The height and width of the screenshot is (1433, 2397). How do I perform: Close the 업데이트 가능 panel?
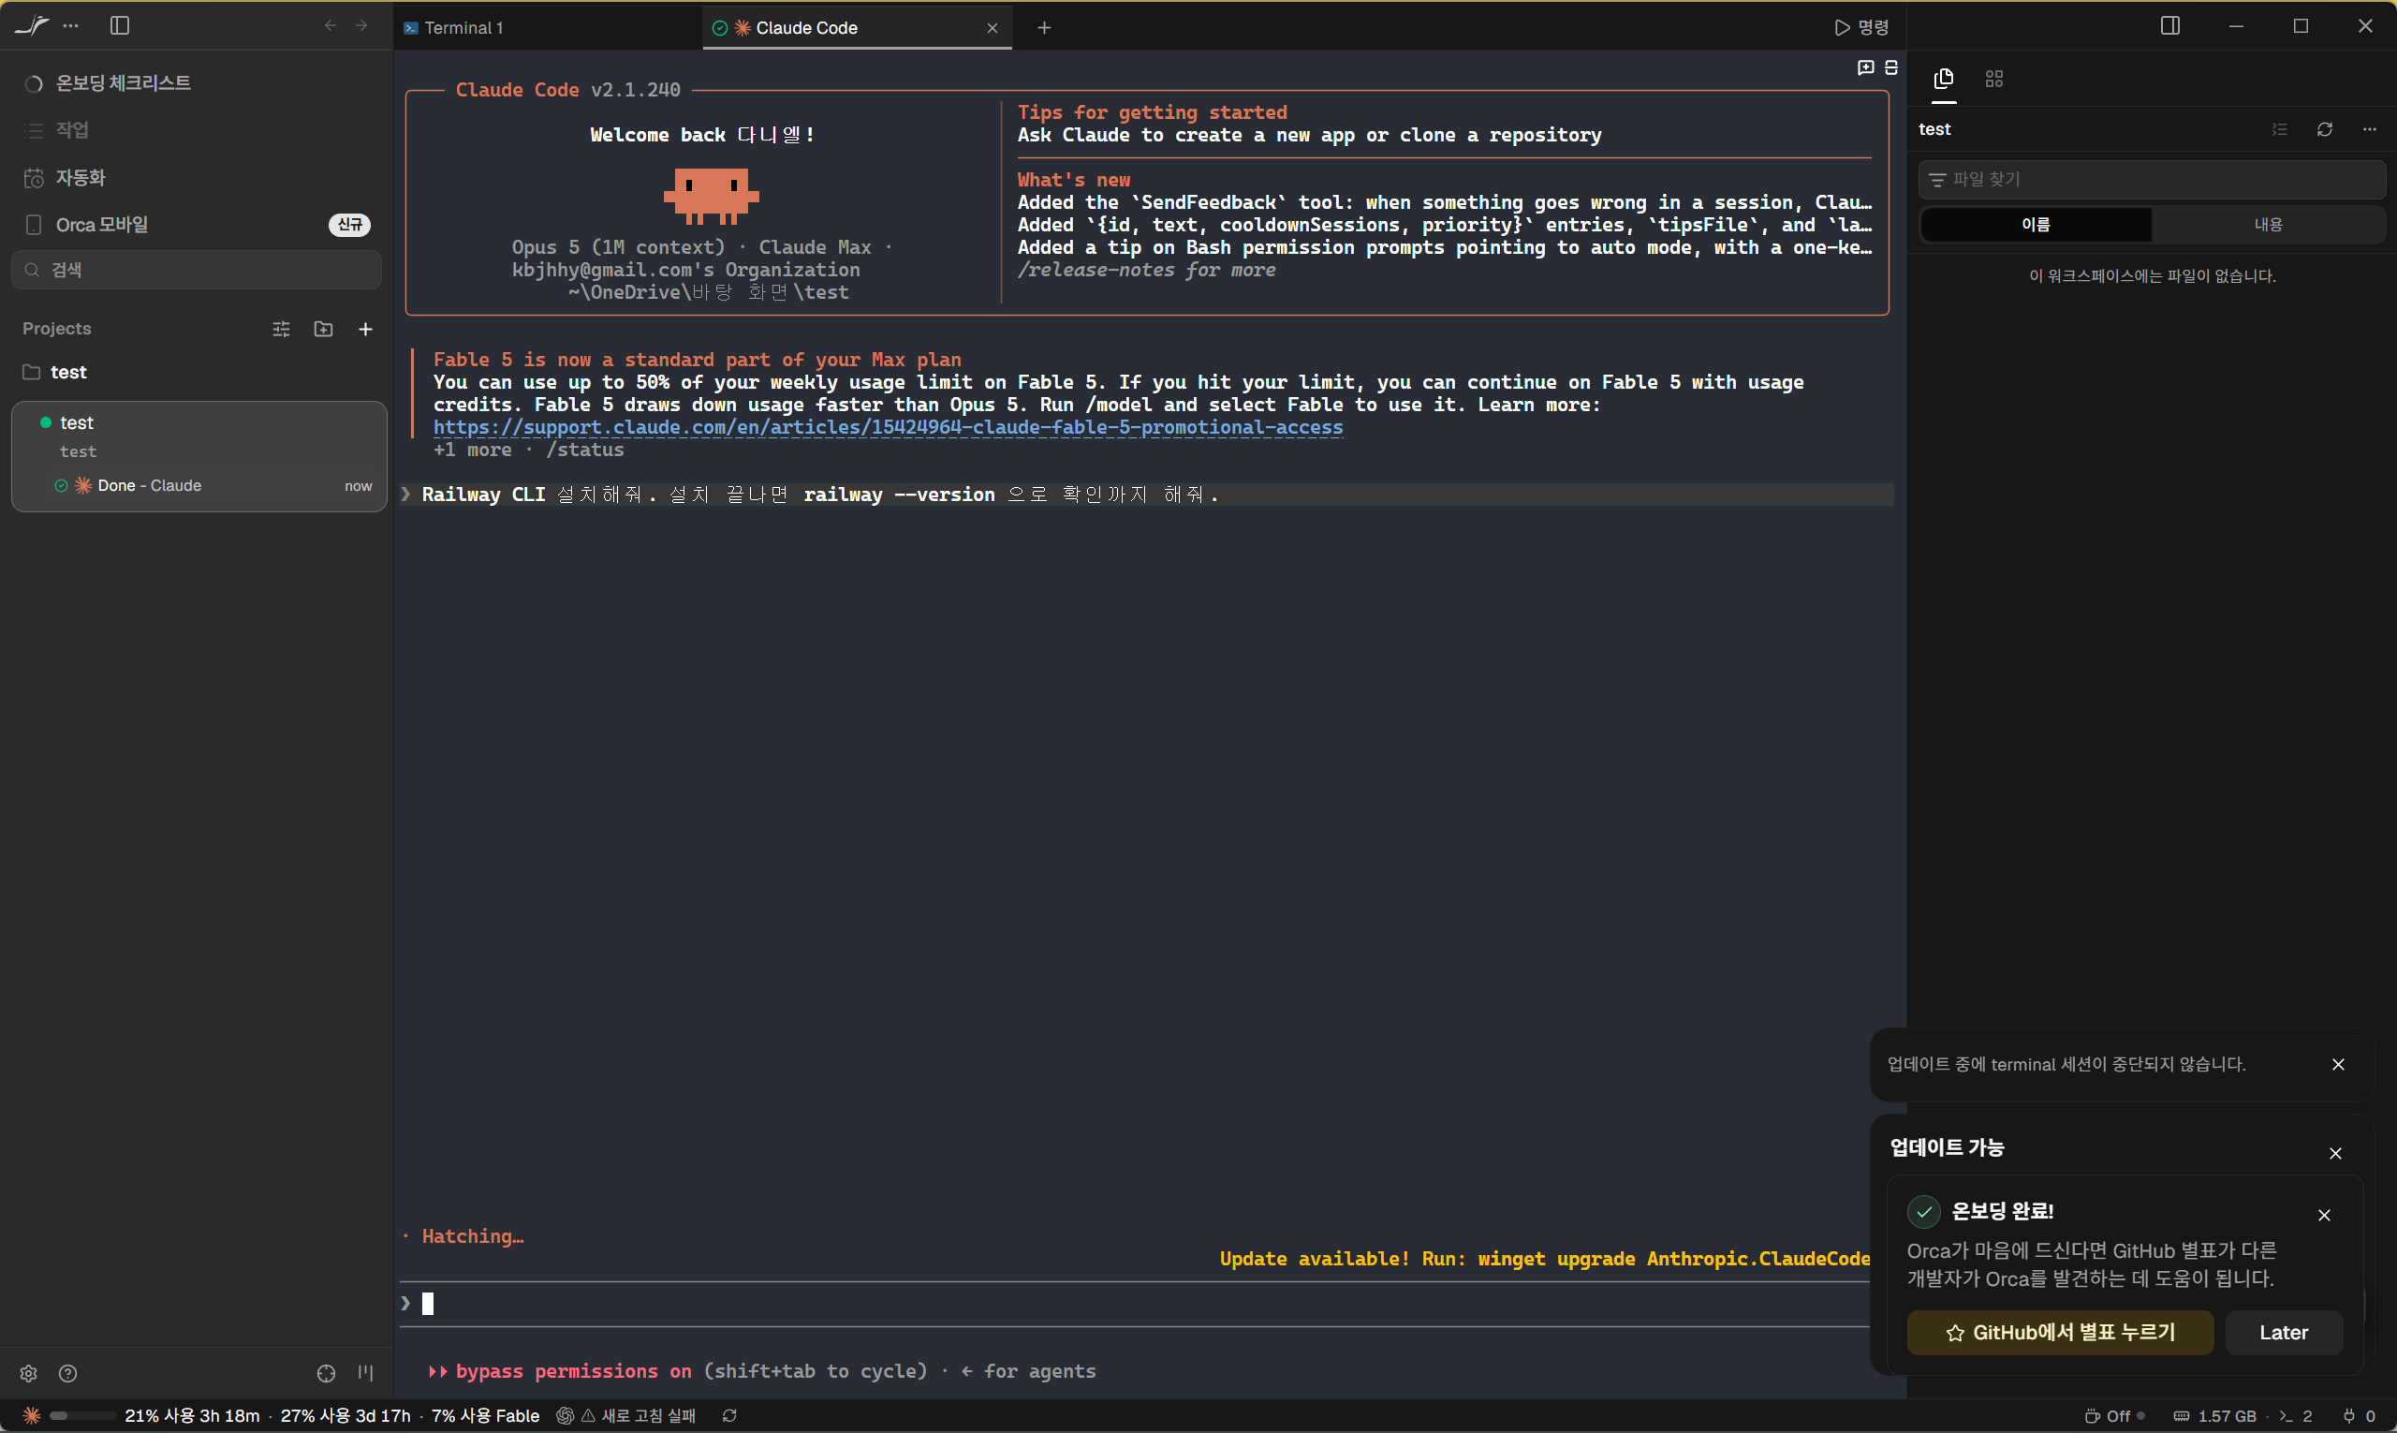click(2335, 1153)
